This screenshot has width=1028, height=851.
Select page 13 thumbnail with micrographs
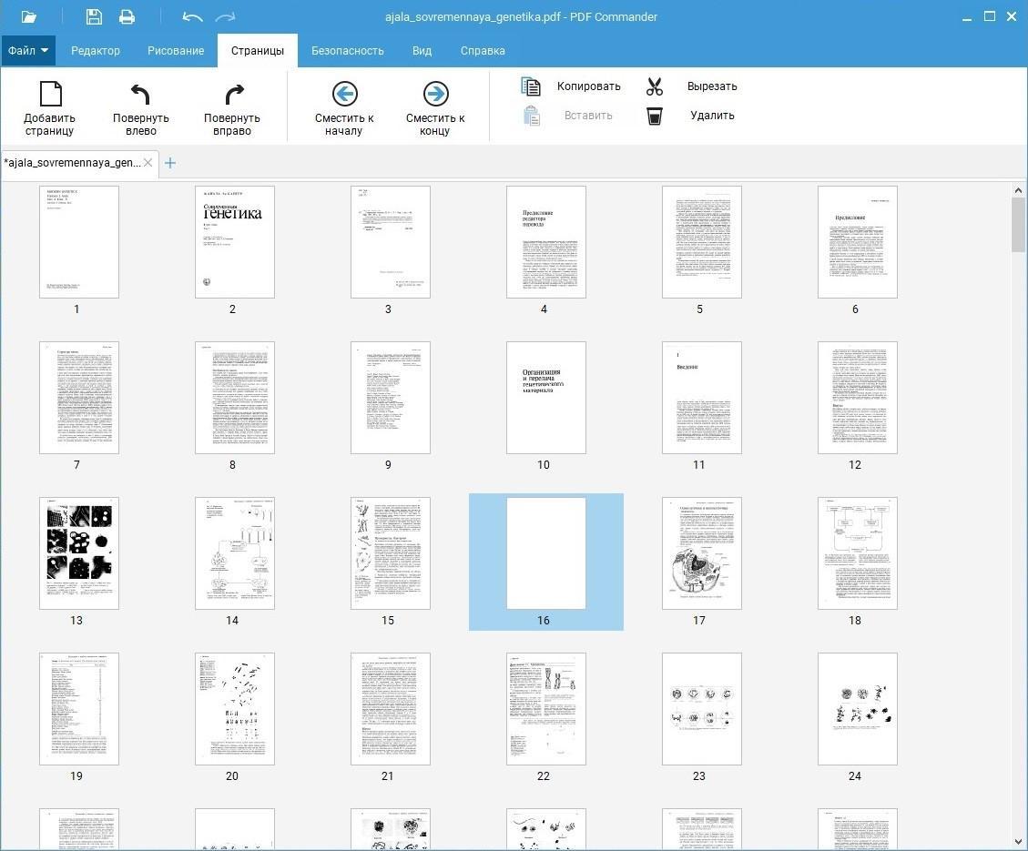[78, 552]
